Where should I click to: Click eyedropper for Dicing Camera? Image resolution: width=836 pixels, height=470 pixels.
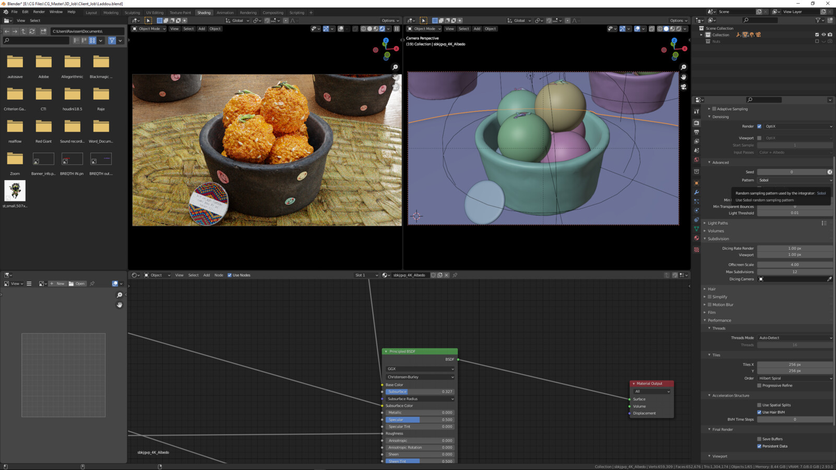[829, 279]
